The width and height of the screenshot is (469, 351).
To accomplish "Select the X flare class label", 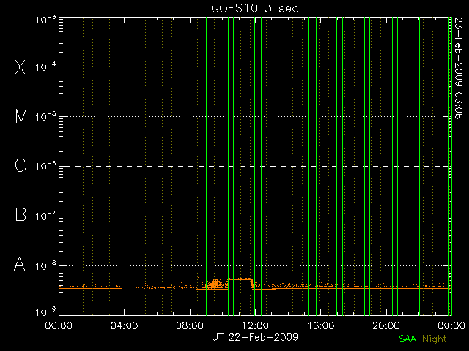I will point(21,67).
